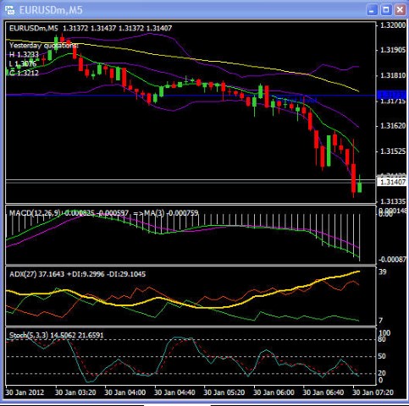
Task: Select the MACD(12,26,9) indicator label
Action: click(x=35, y=213)
